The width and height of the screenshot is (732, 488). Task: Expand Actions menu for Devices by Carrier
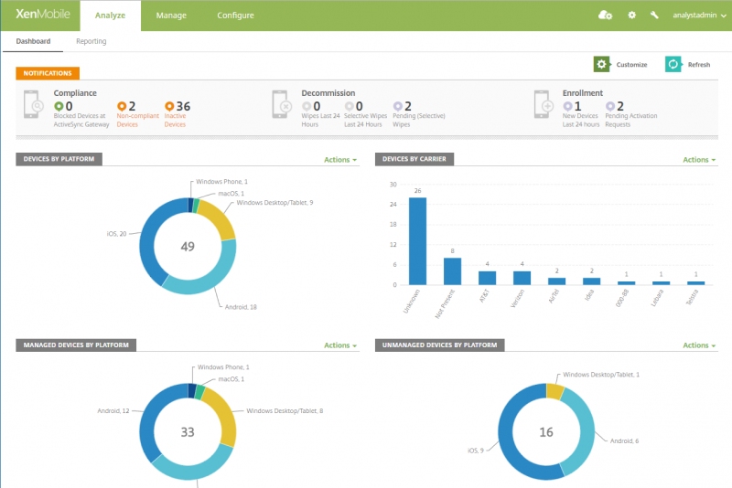click(700, 160)
